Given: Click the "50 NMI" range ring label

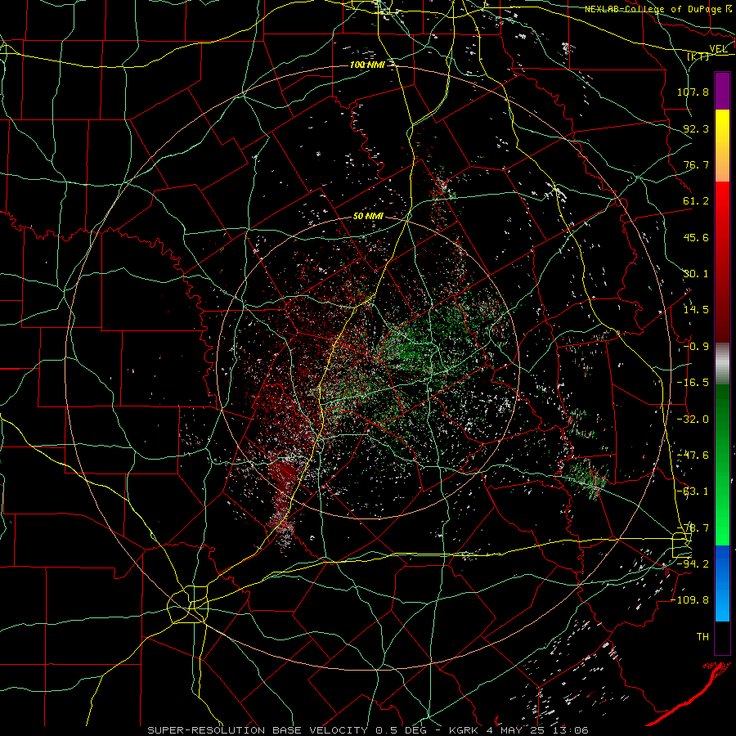Looking at the screenshot, I should pyautogui.click(x=368, y=217).
